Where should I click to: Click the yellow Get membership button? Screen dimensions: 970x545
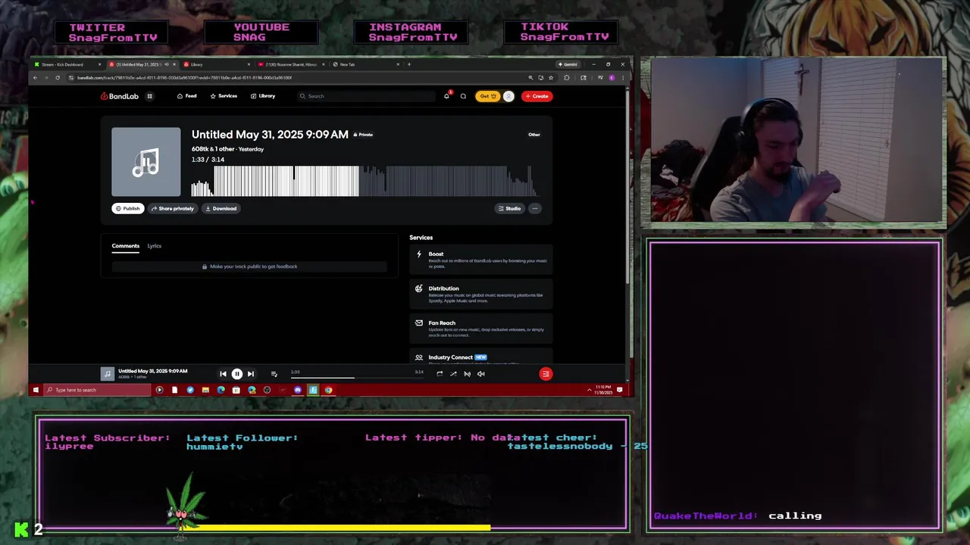point(487,96)
